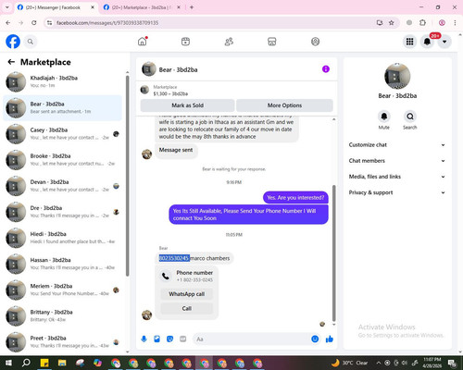Expand the Privacy & support section
463x370 pixels.
pyautogui.click(x=397, y=192)
